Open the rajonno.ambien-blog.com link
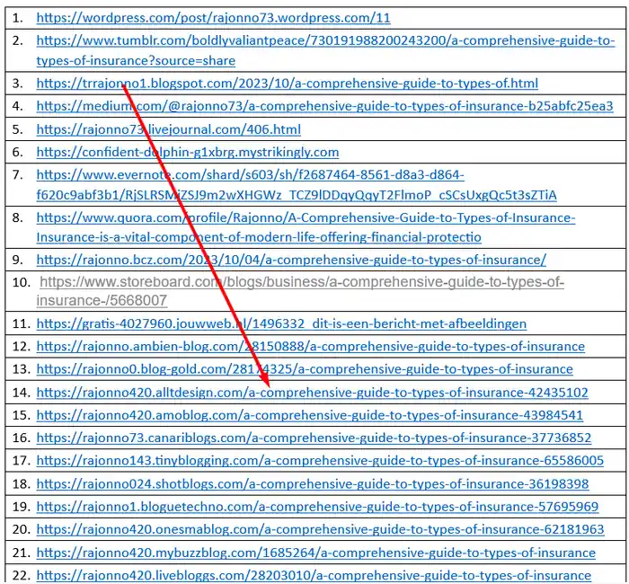Image resolution: width=629 pixels, height=584 pixels. coord(311,347)
